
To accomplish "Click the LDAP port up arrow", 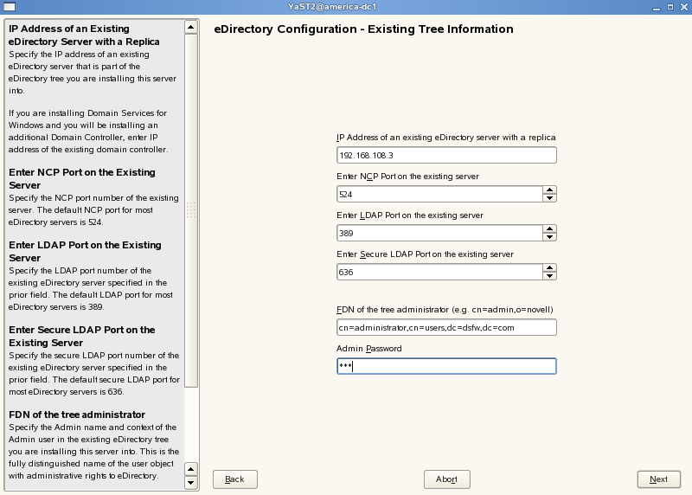I will (548, 228).
